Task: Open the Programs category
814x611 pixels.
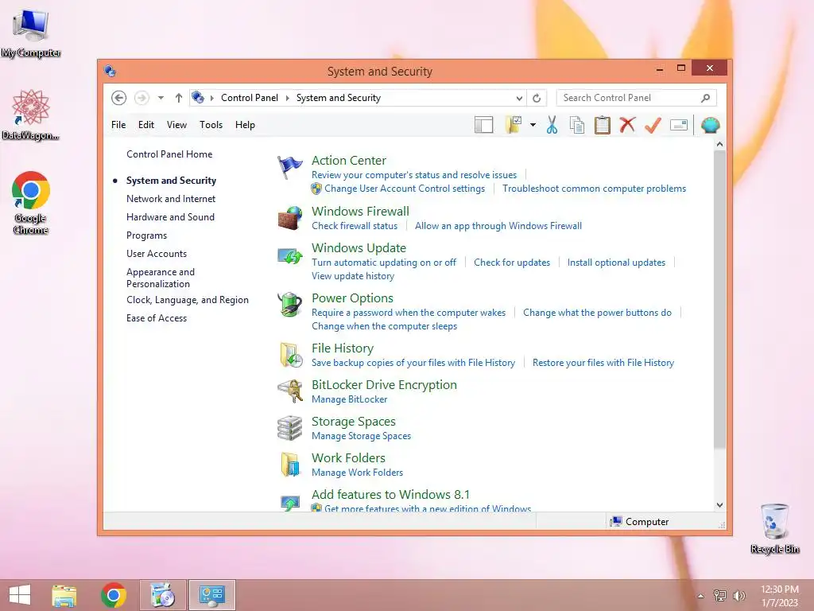Action: (146, 235)
